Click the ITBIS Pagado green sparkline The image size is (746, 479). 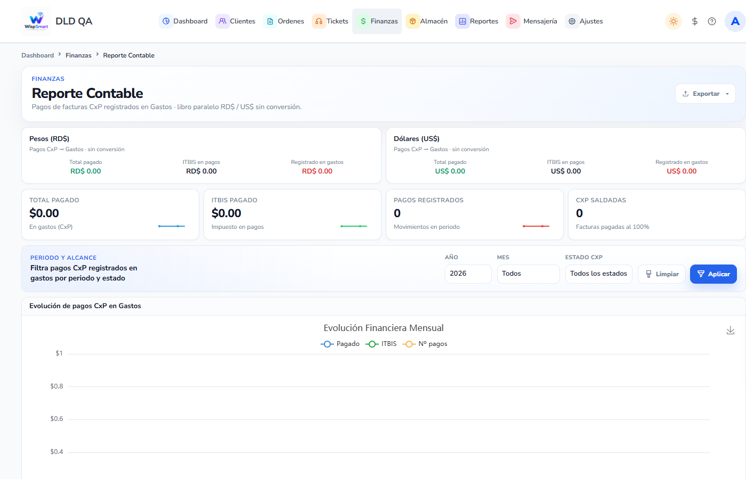click(x=354, y=226)
